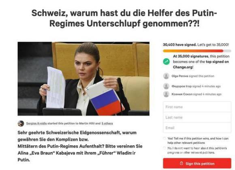
Task: Focus the Last name field
Action: (x=197, y=117)
